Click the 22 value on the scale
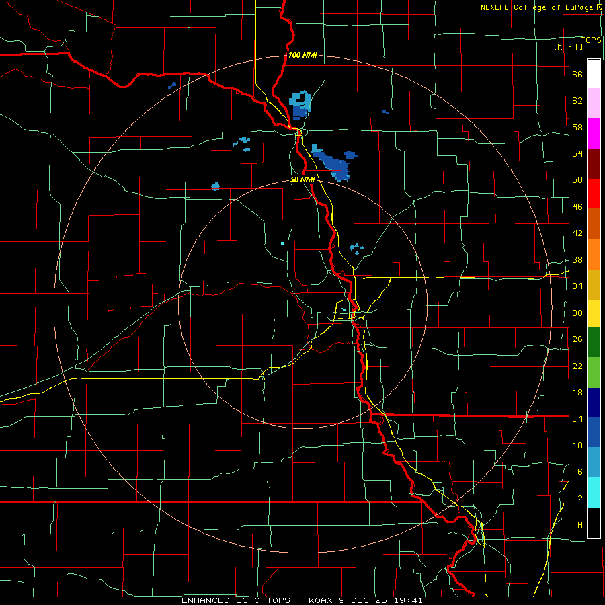 click(x=577, y=366)
